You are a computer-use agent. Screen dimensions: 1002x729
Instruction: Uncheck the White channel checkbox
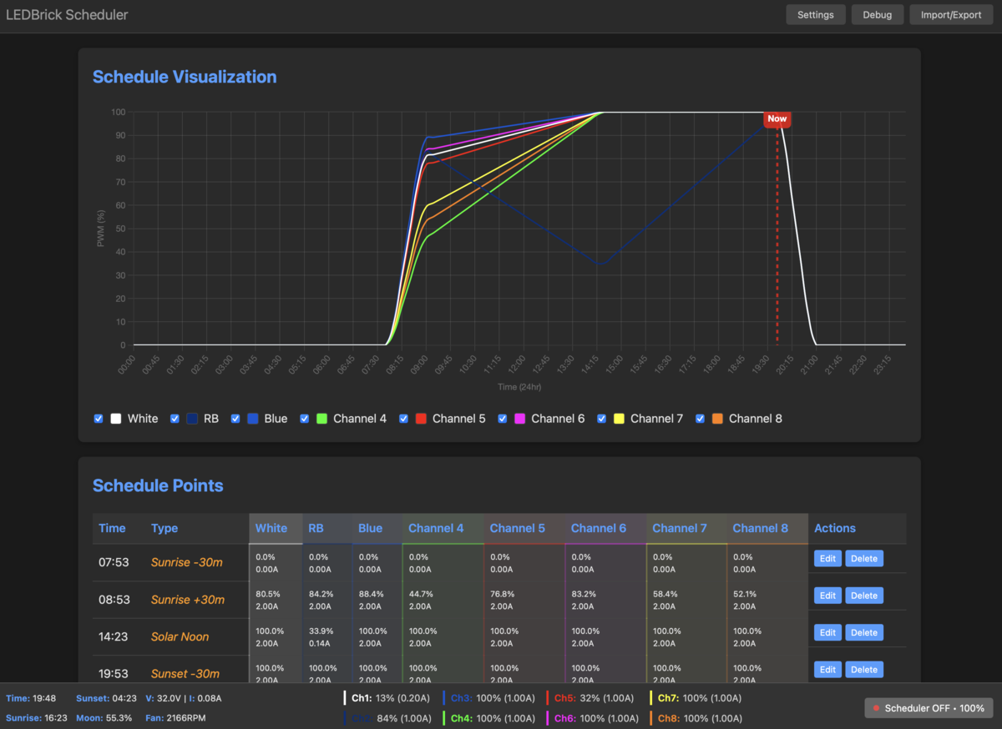(x=99, y=419)
